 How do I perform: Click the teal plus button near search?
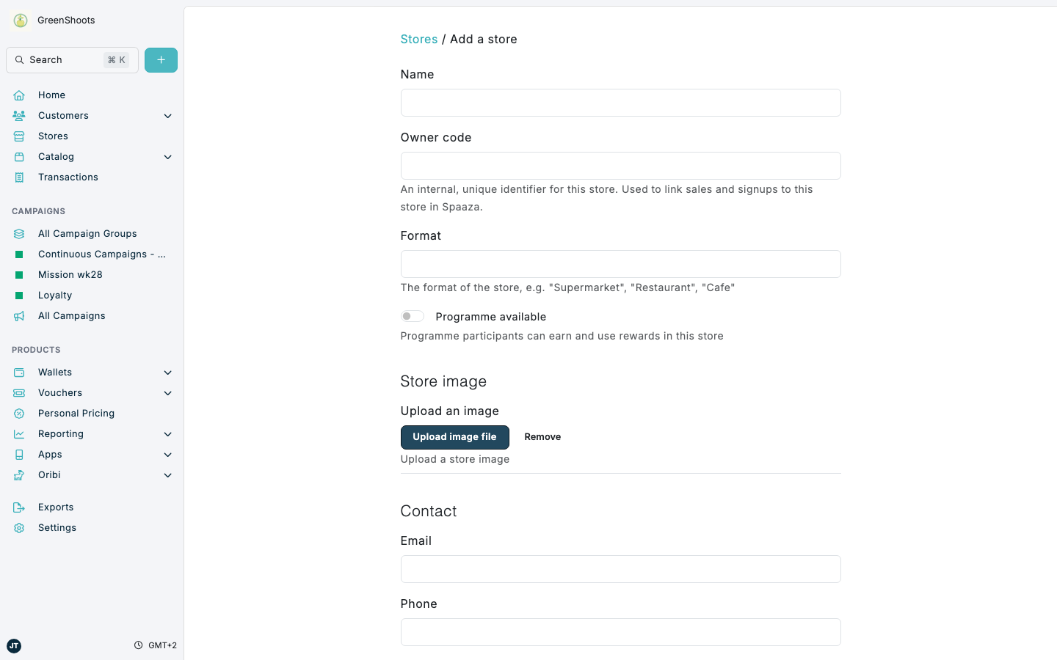[161, 59]
